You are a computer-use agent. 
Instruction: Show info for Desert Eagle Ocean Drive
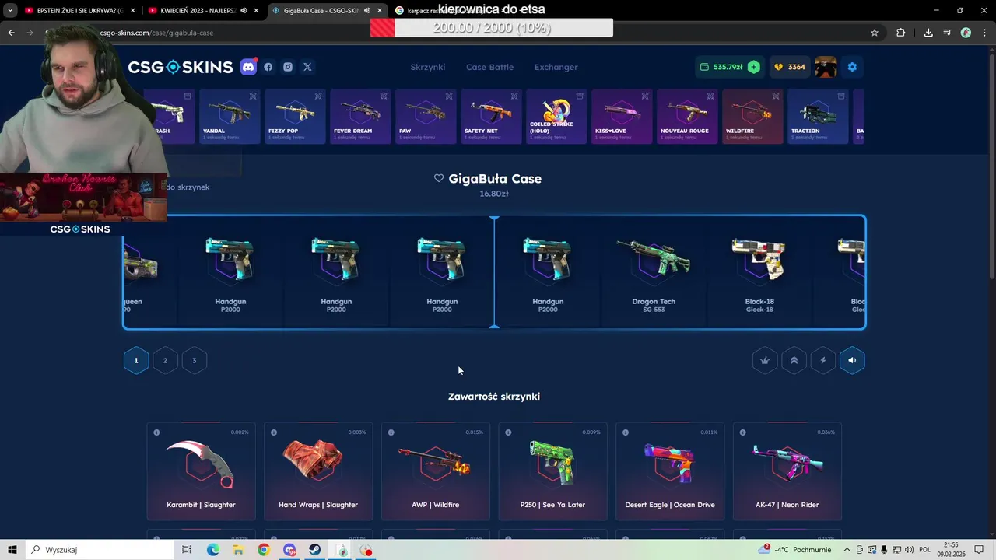pos(626,432)
